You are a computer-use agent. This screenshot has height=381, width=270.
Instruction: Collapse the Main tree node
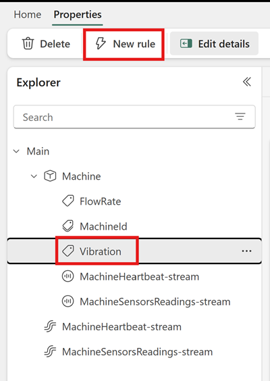pos(16,151)
